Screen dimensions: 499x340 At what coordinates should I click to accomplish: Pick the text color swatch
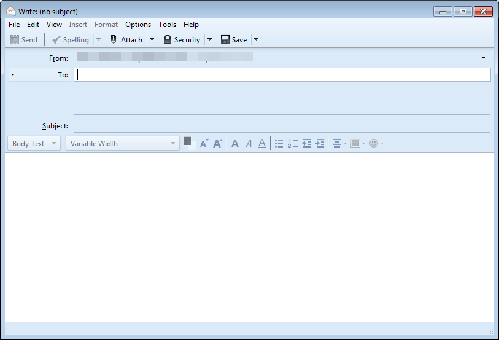click(188, 141)
